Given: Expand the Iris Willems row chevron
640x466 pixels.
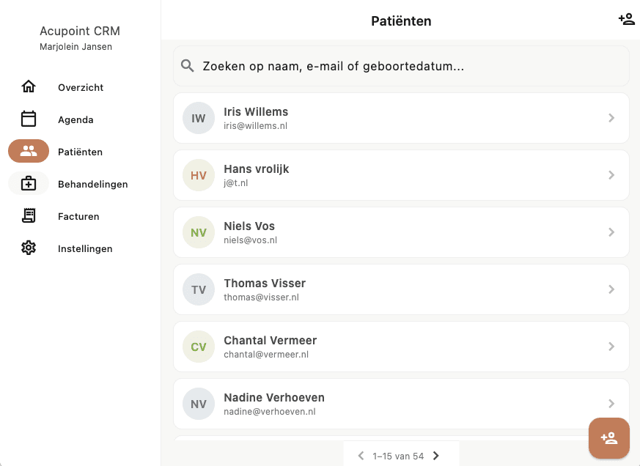Looking at the screenshot, I should point(611,118).
